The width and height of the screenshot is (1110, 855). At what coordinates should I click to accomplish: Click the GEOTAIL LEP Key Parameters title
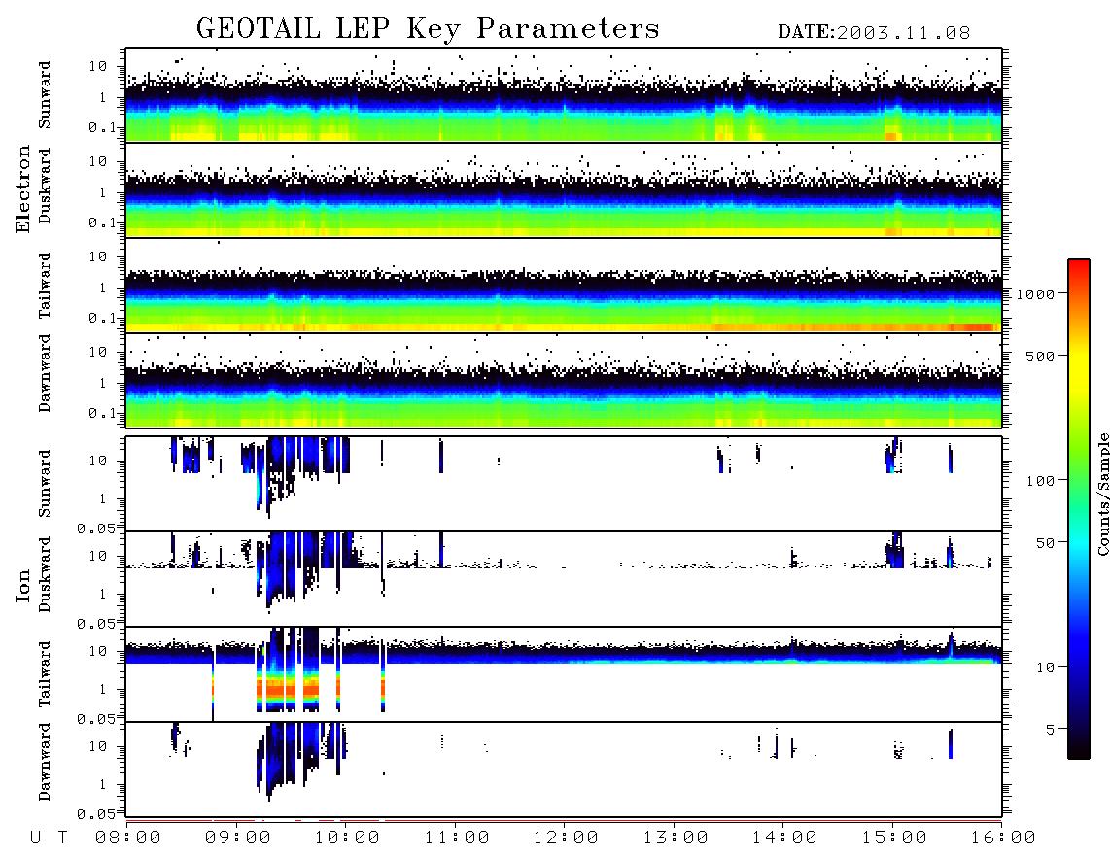[428, 29]
